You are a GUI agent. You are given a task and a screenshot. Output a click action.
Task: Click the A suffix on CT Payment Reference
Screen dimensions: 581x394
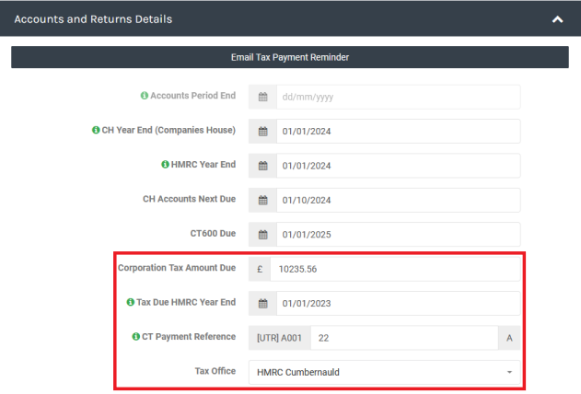[x=509, y=338]
